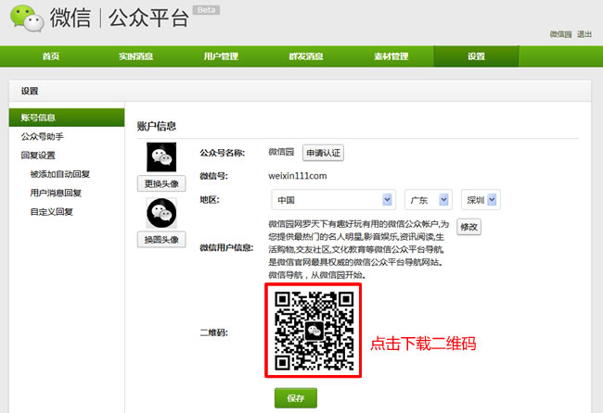Select the 设置 navigation tab
The image size is (603, 413).
coord(476,56)
